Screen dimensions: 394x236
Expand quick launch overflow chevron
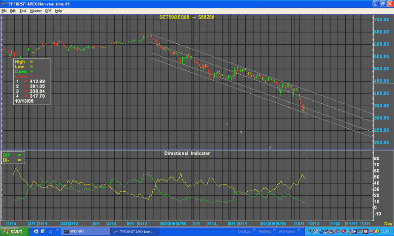(x=57, y=230)
